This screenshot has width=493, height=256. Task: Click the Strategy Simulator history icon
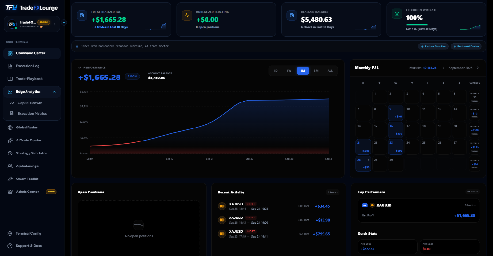pos(10,154)
